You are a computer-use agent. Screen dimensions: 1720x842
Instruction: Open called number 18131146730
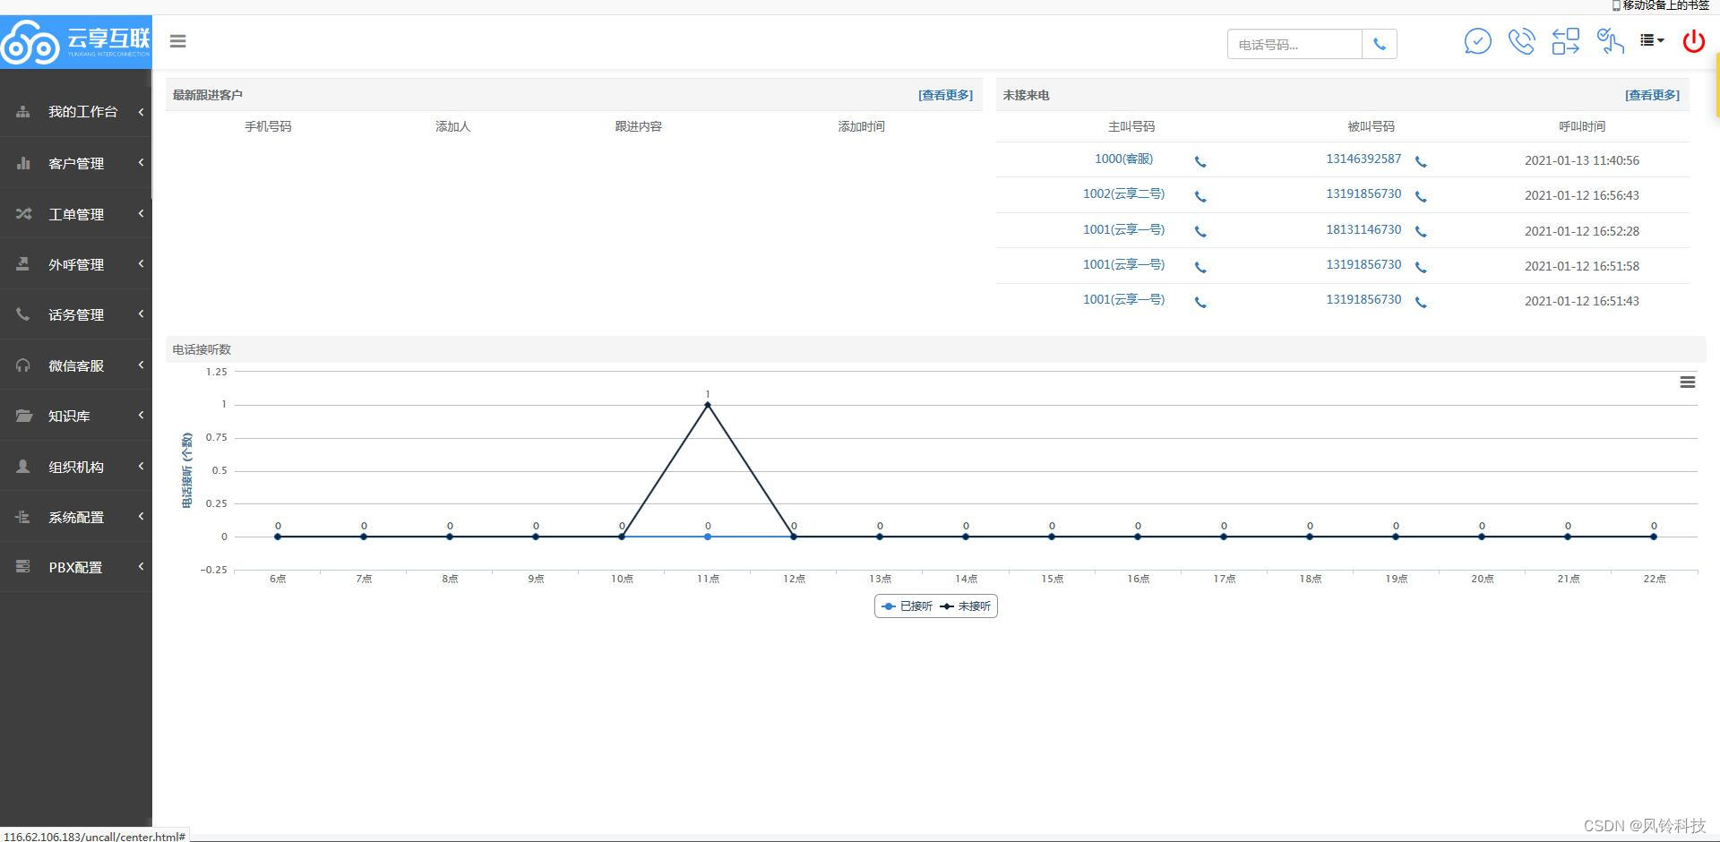1363,230
